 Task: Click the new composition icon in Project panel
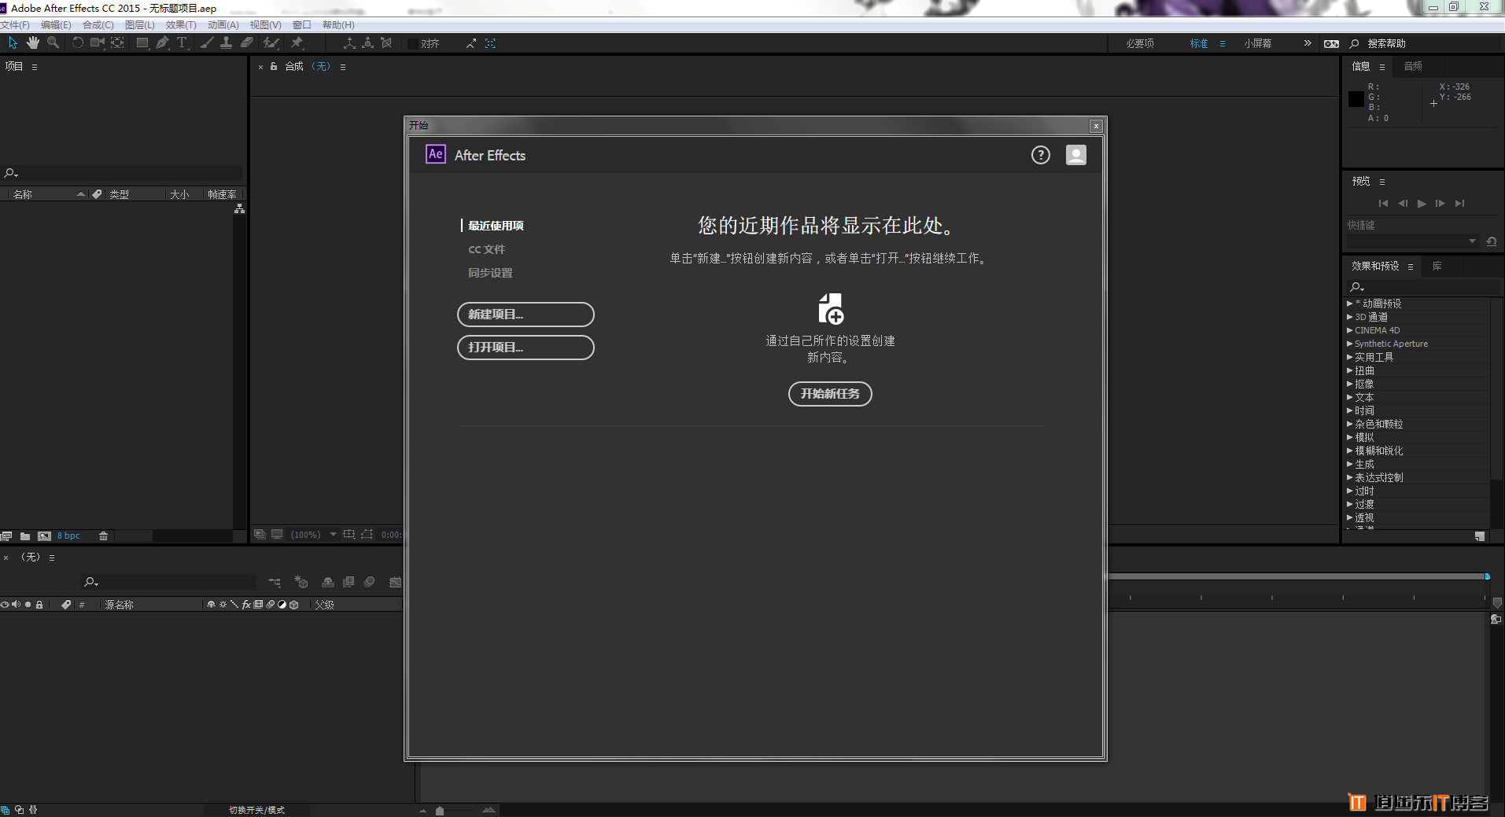44,536
